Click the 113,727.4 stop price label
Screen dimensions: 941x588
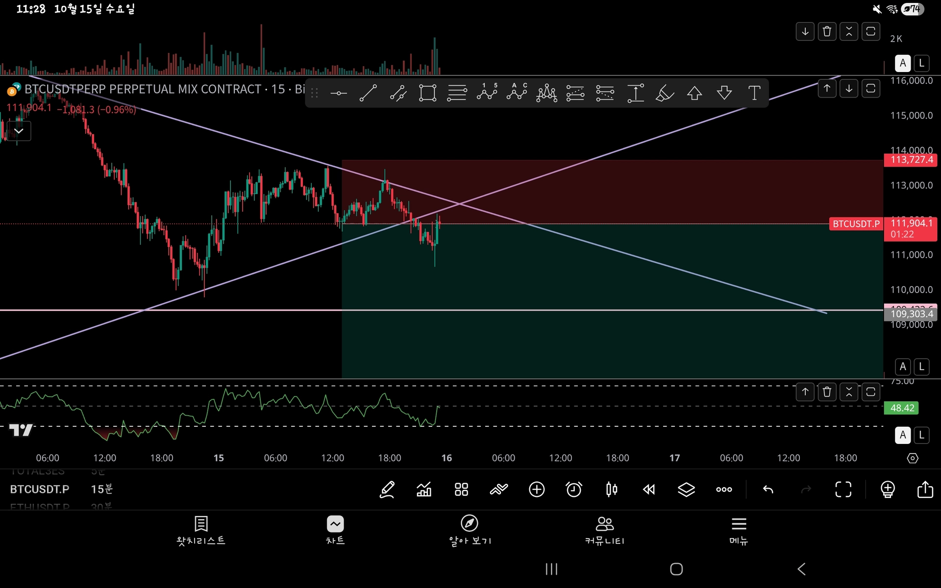pos(911,160)
